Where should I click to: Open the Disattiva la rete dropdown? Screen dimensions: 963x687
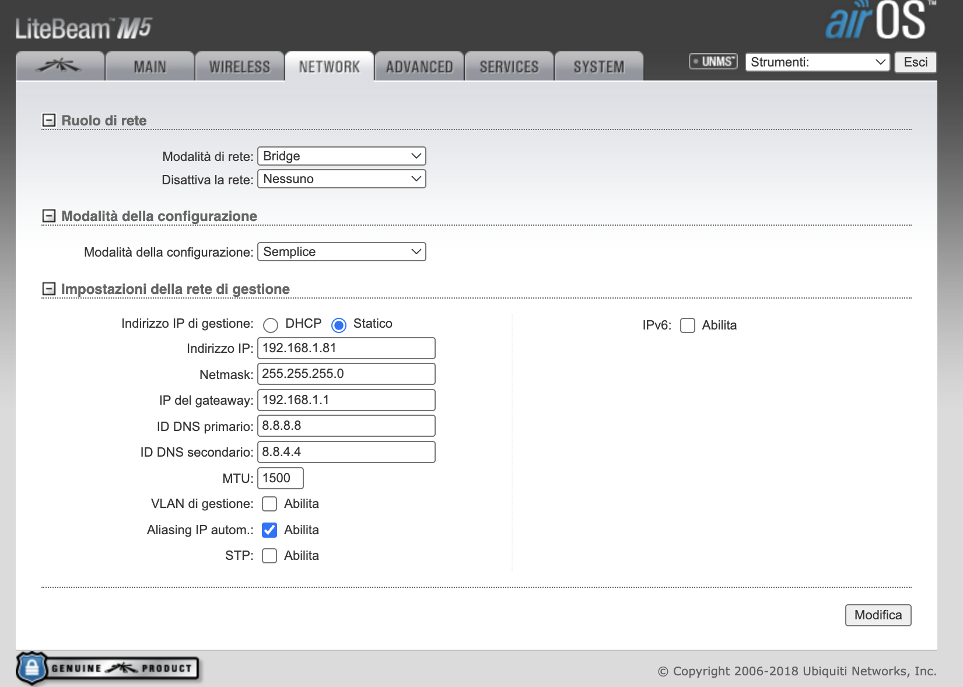coord(341,179)
